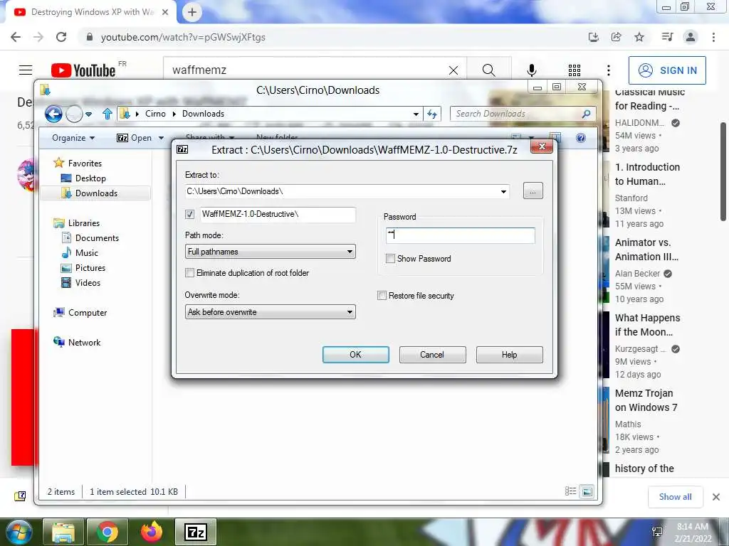The height and width of the screenshot is (546, 729).
Task: Go to YouTube home via logo
Action: pyautogui.click(x=84, y=70)
